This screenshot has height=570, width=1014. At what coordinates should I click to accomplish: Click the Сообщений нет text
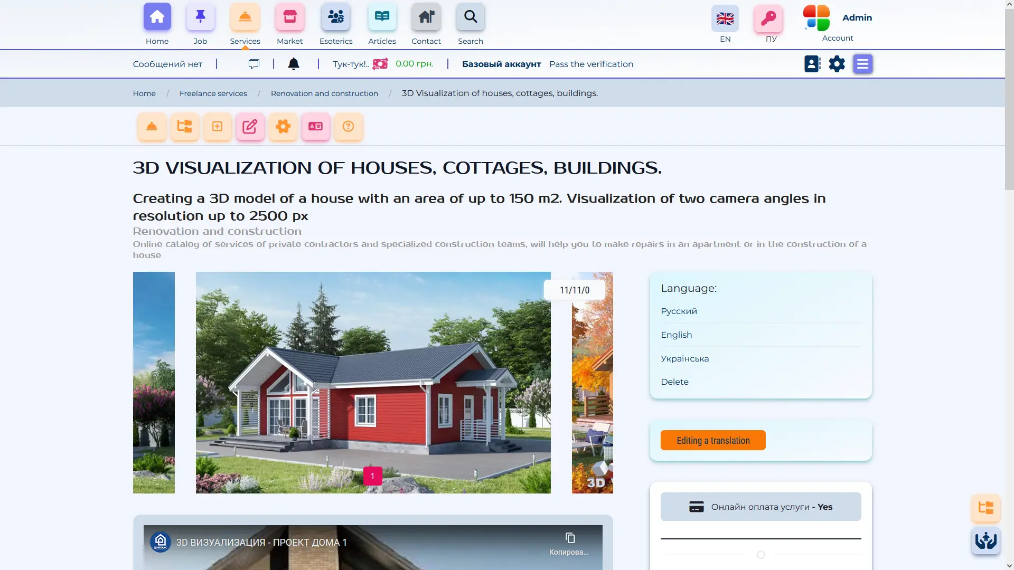[167, 64]
